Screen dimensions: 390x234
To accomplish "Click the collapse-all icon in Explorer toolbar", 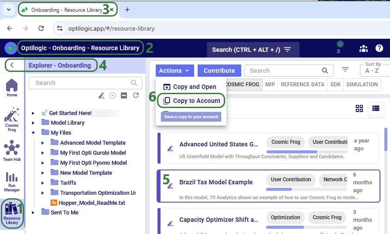I will pyautogui.click(x=124, y=95).
